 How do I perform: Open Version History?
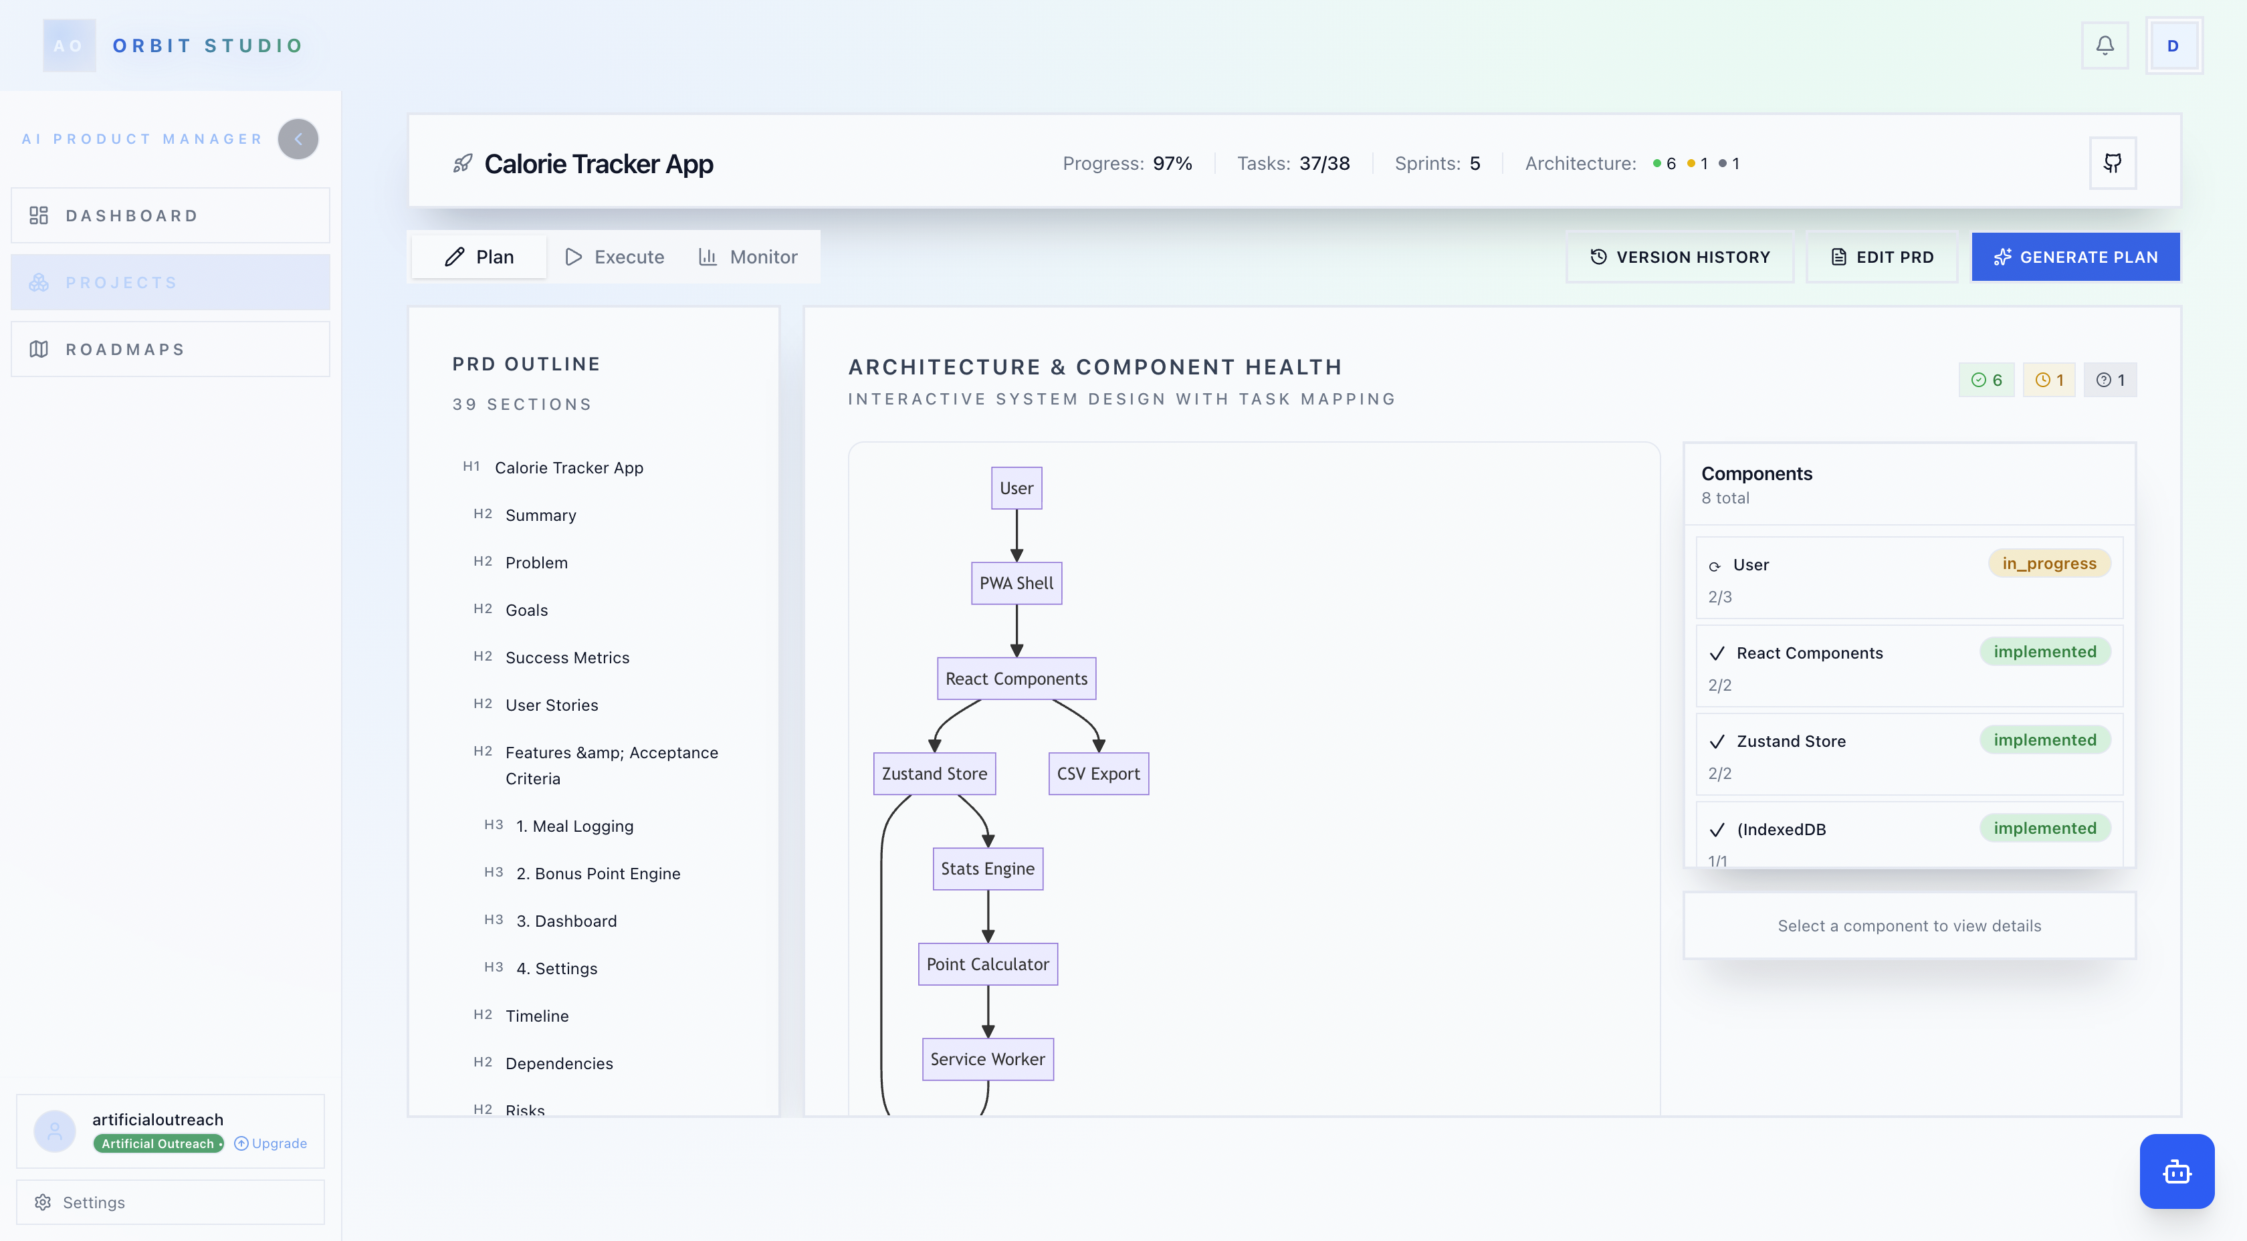[1679, 256]
